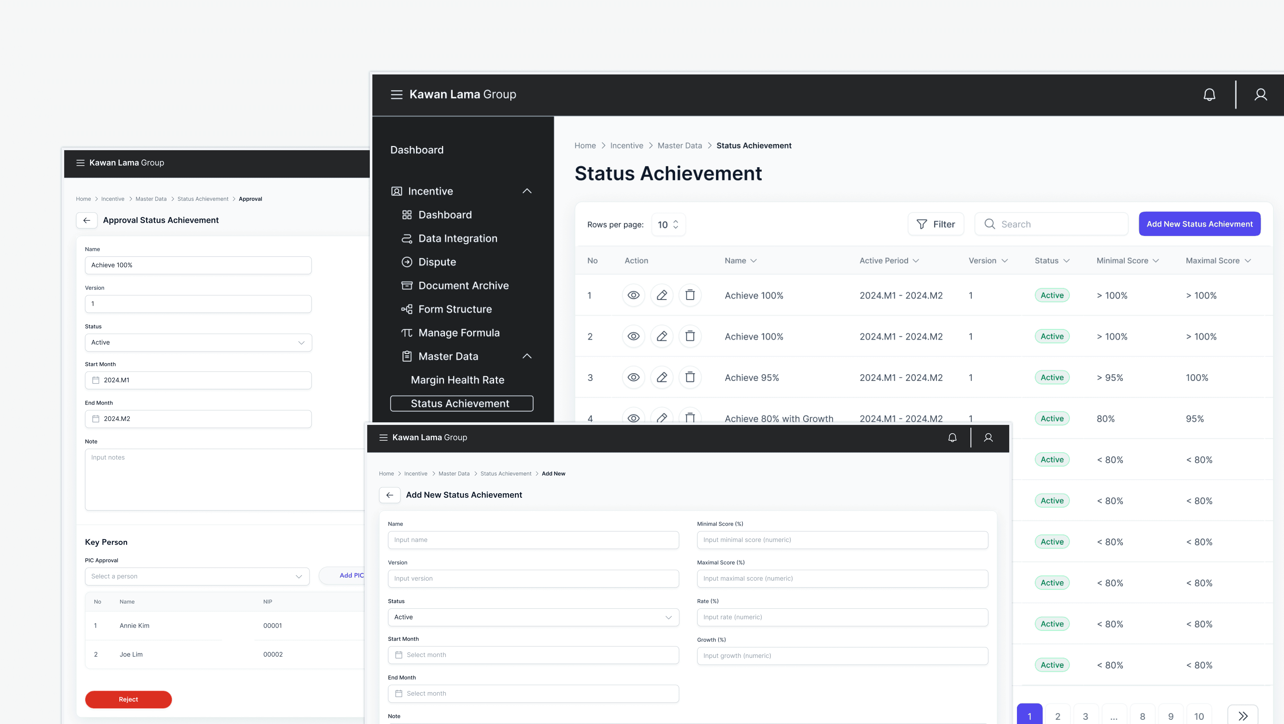Show details of Achieve 80% with Growth
Viewport: 1284px width, 724px height.
coord(633,418)
